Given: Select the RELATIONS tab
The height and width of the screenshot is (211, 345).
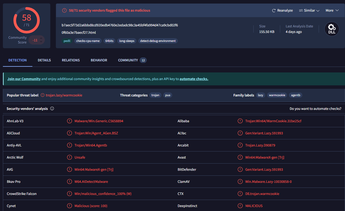Looking at the screenshot, I should (71, 60).
